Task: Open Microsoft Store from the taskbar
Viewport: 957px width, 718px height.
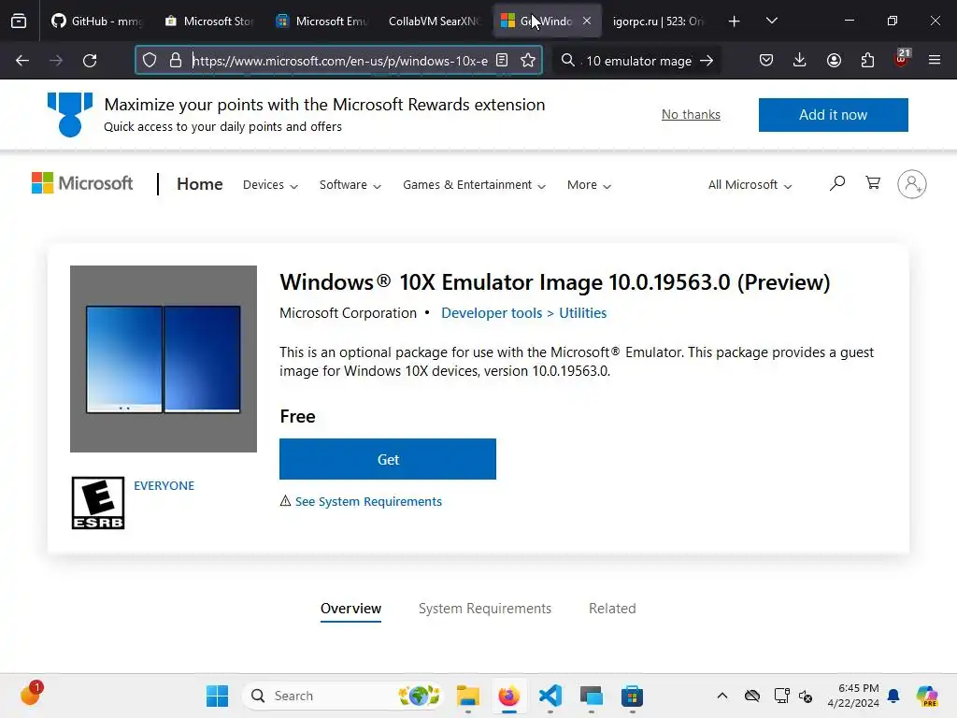Action: tap(633, 696)
